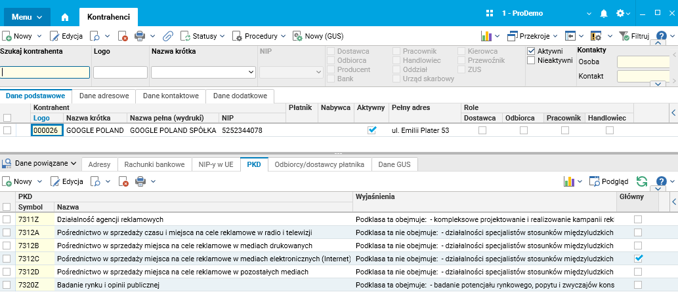Open the arrow next to Kontrahenci toolbar Nowy

(x=39, y=36)
